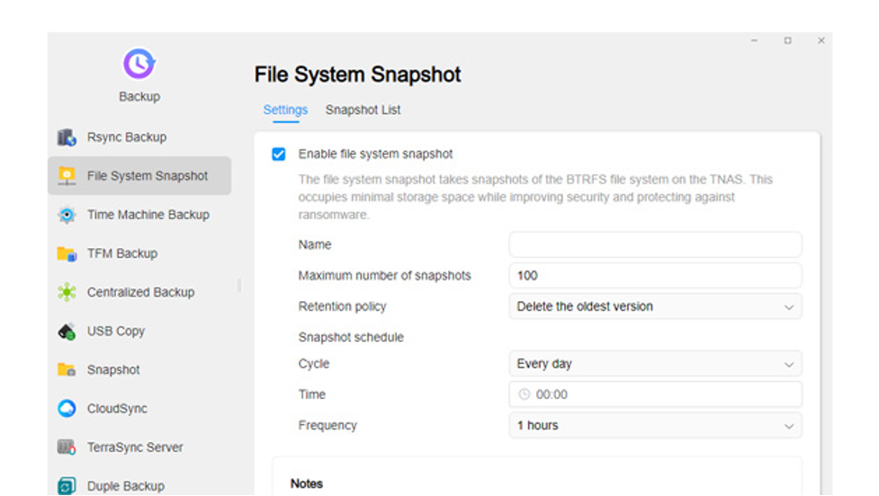This screenshot has height=496, width=879.
Task: Click the purple Backup app logo
Action: coord(139,64)
